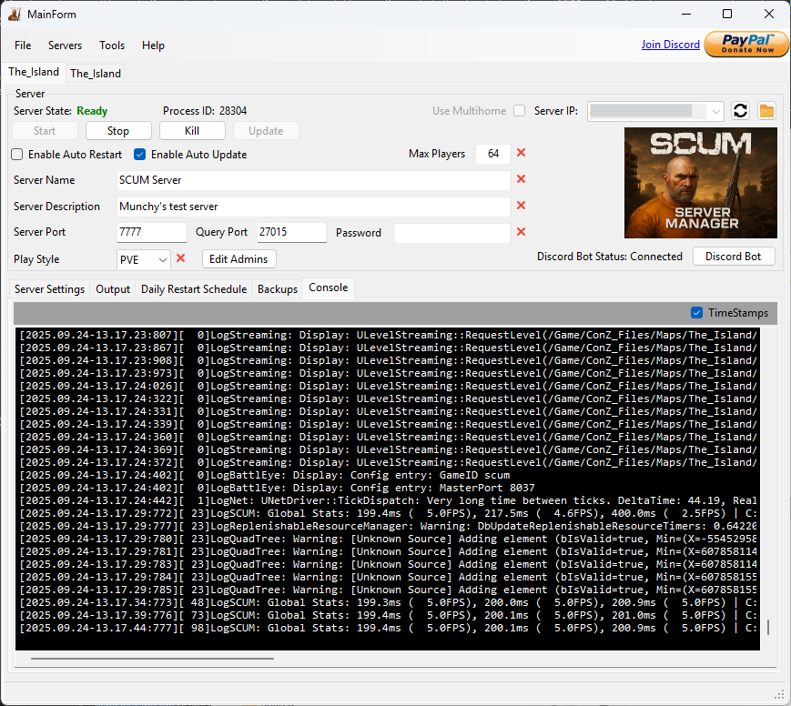Select the Console tab
The image size is (791, 706).
tap(329, 287)
